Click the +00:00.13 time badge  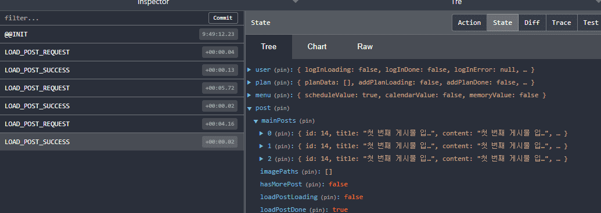pos(220,70)
